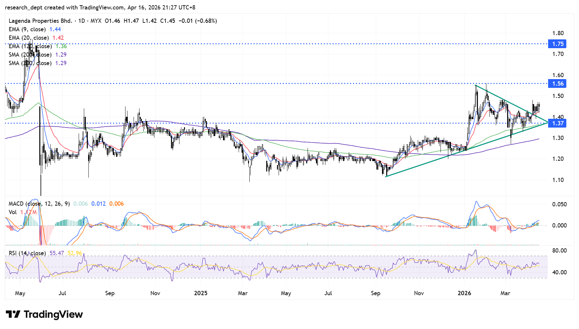
Task: Click the 2025 label on time axis
Action: (x=201, y=293)
